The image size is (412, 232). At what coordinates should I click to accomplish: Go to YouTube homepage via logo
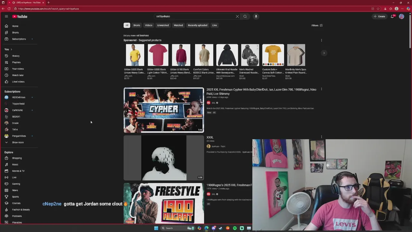pos(20,16)
